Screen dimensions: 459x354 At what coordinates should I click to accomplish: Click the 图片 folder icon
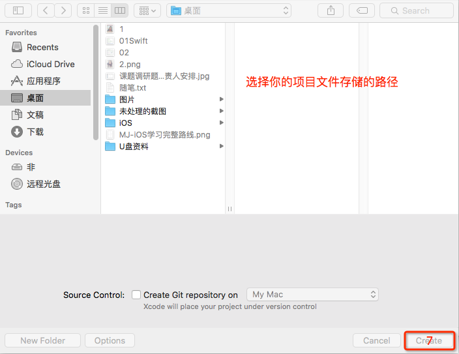point(110,99)
